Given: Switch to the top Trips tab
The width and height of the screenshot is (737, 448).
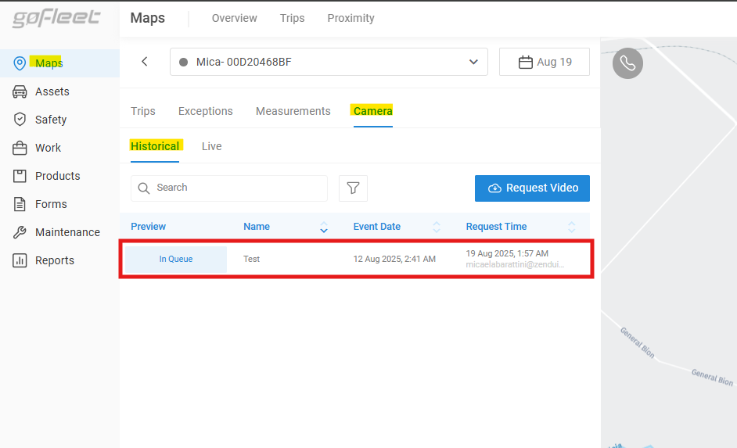Looking at the screenshot, I should [292, 18].
